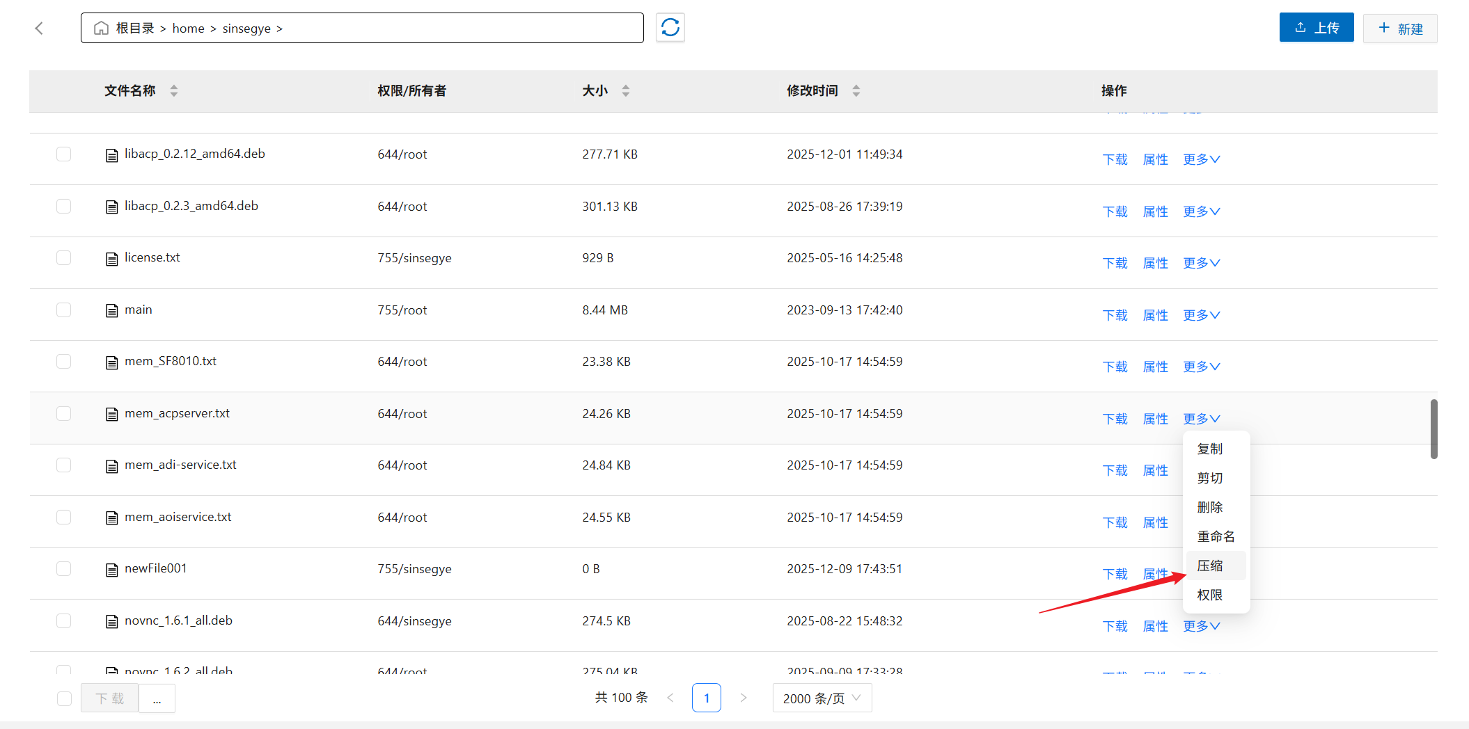Click the vertical scrollbar thumb
This screenshot has height=729, width=1469.
(x=1433, y=428)
